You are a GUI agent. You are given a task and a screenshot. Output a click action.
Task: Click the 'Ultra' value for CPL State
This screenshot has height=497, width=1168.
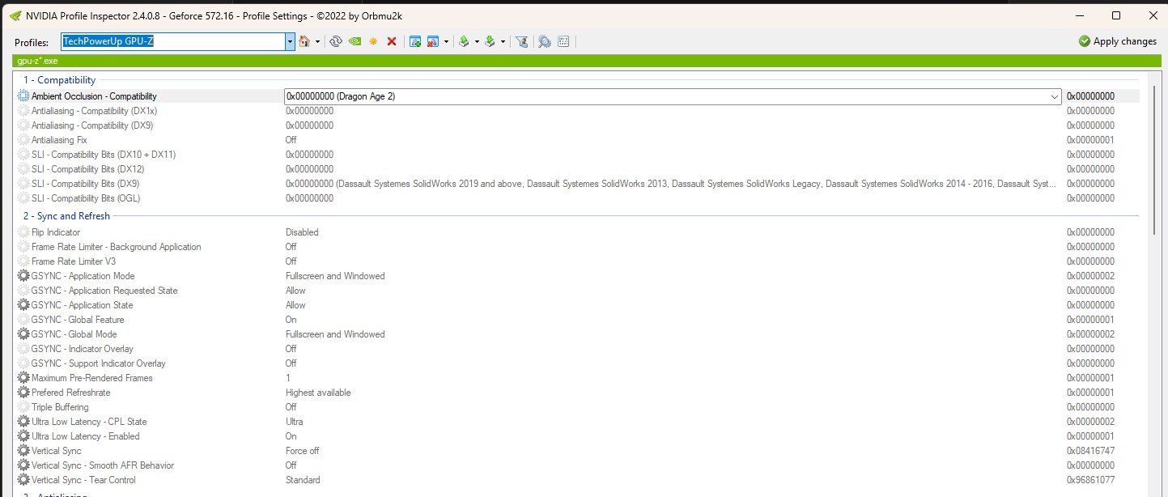(295, 422)
